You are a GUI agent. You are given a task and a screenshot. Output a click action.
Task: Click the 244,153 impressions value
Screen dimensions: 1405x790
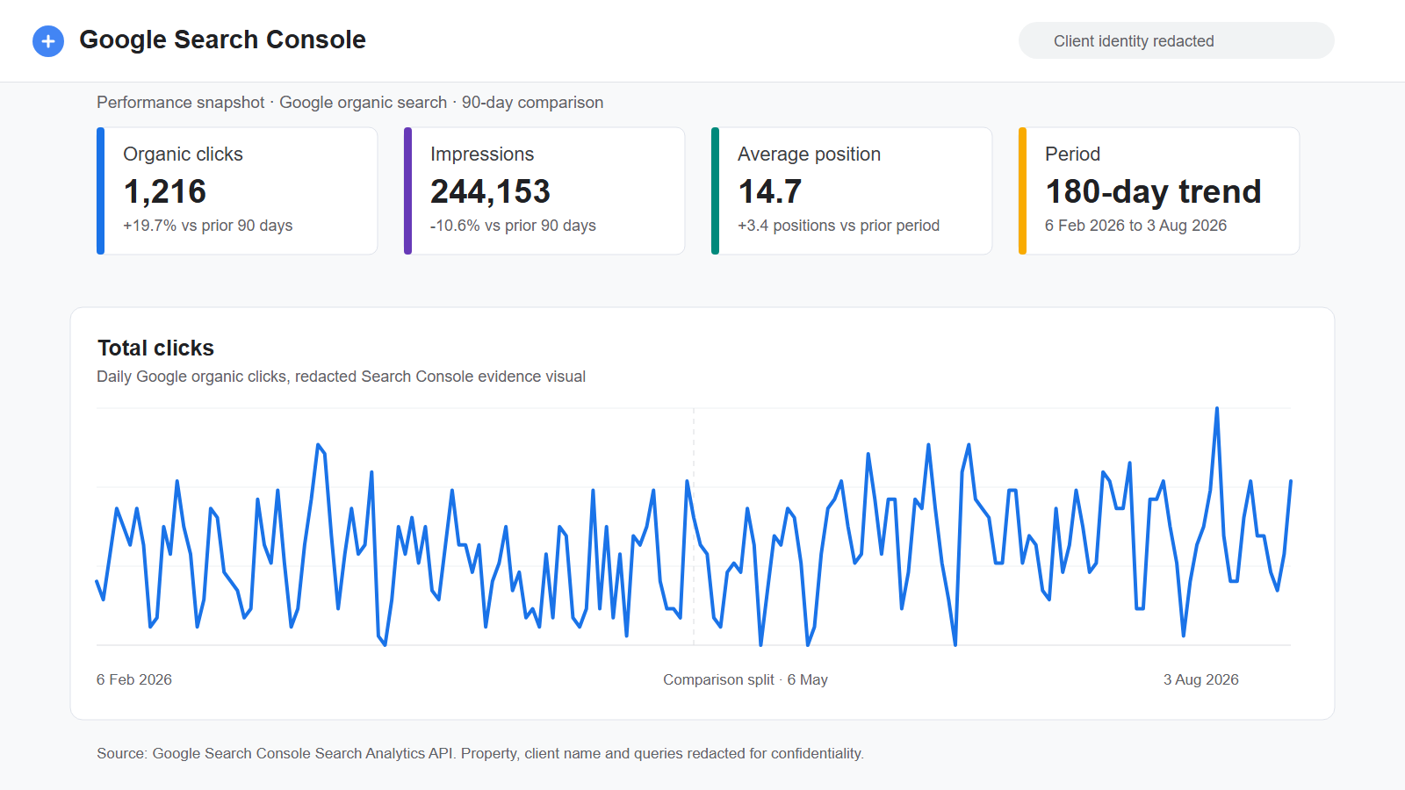[490, 191]
